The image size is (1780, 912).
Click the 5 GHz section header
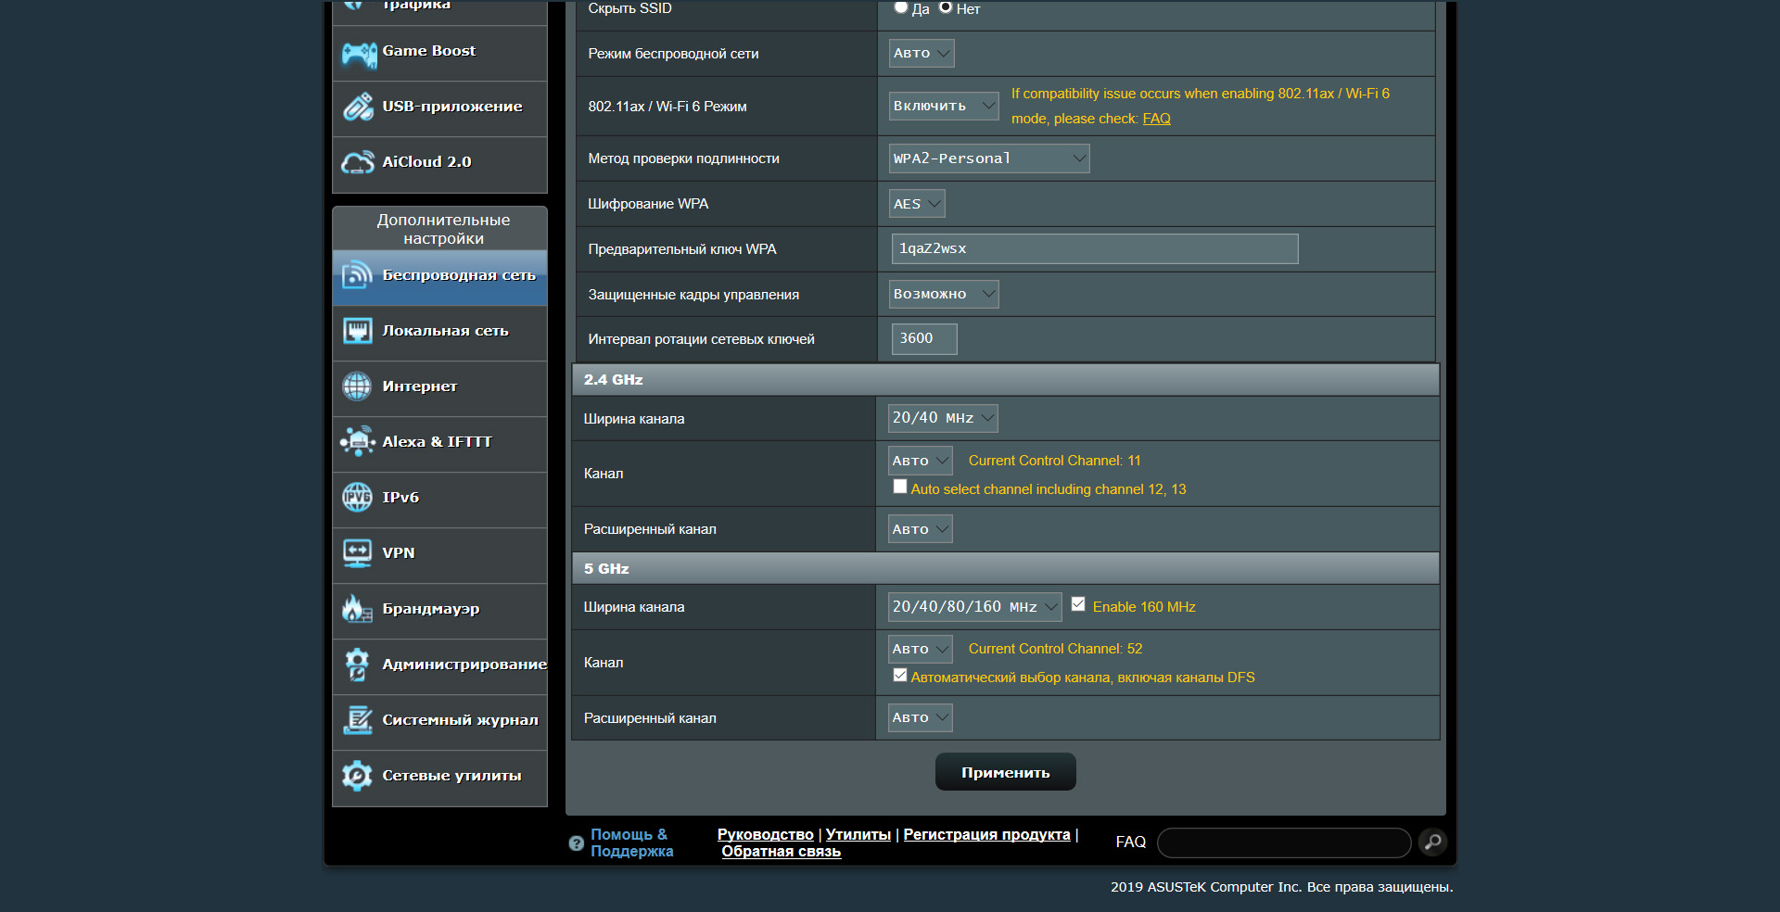click(1005, 569)
